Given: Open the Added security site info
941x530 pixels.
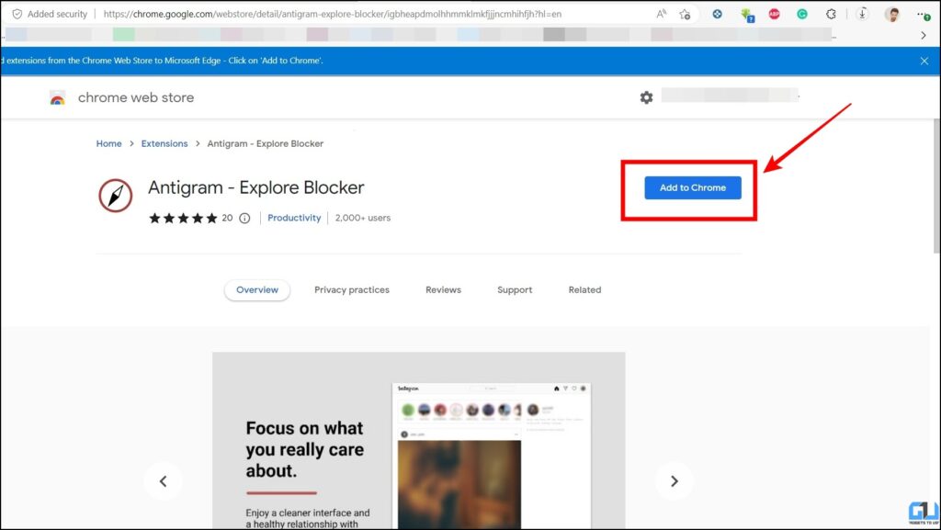Looking at the screenshot, I should pos(50,14).
